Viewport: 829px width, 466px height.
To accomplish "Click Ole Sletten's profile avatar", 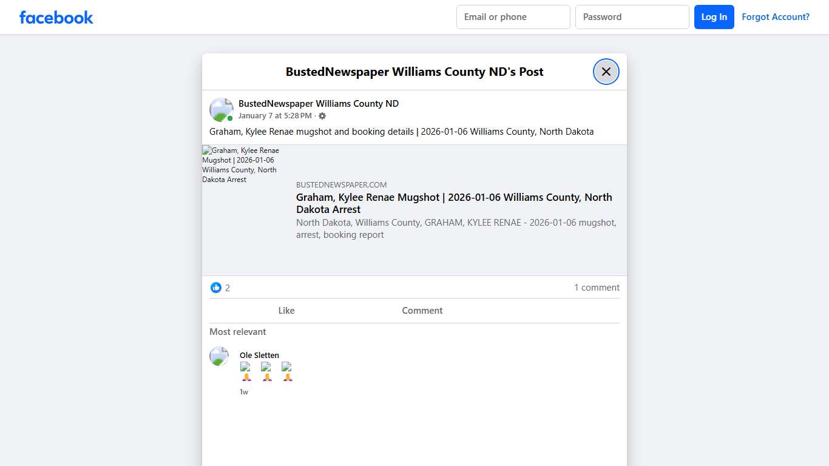I will (x=219, y=356).
